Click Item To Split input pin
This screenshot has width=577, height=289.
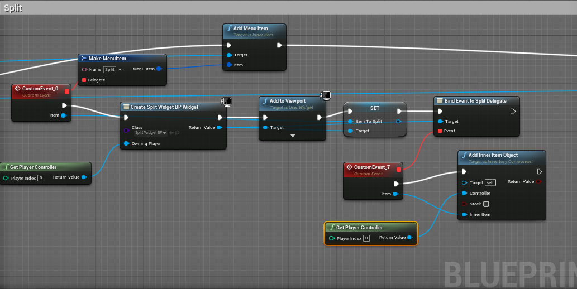pos(350,121)
